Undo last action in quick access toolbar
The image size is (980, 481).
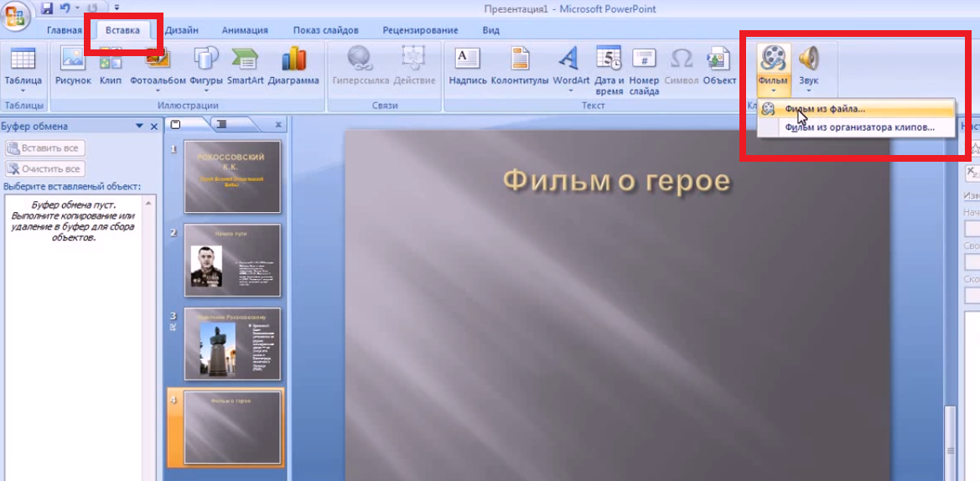click(x=65, y=8)
